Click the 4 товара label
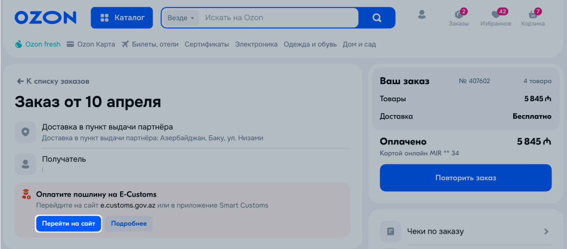 tap(537, 81)
